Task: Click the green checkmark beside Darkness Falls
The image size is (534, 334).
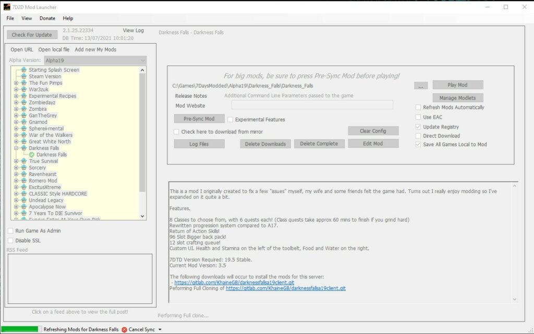Action: [x=32, y=155]
